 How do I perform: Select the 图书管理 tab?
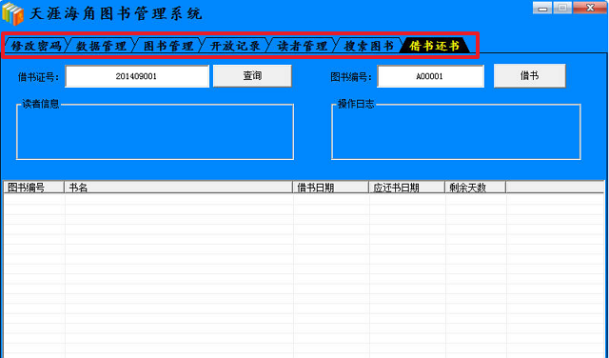coord(168,46)
